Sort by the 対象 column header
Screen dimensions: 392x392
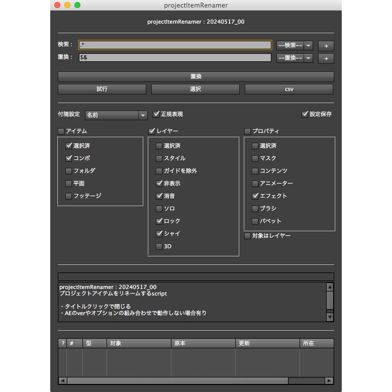pos(139,343)
